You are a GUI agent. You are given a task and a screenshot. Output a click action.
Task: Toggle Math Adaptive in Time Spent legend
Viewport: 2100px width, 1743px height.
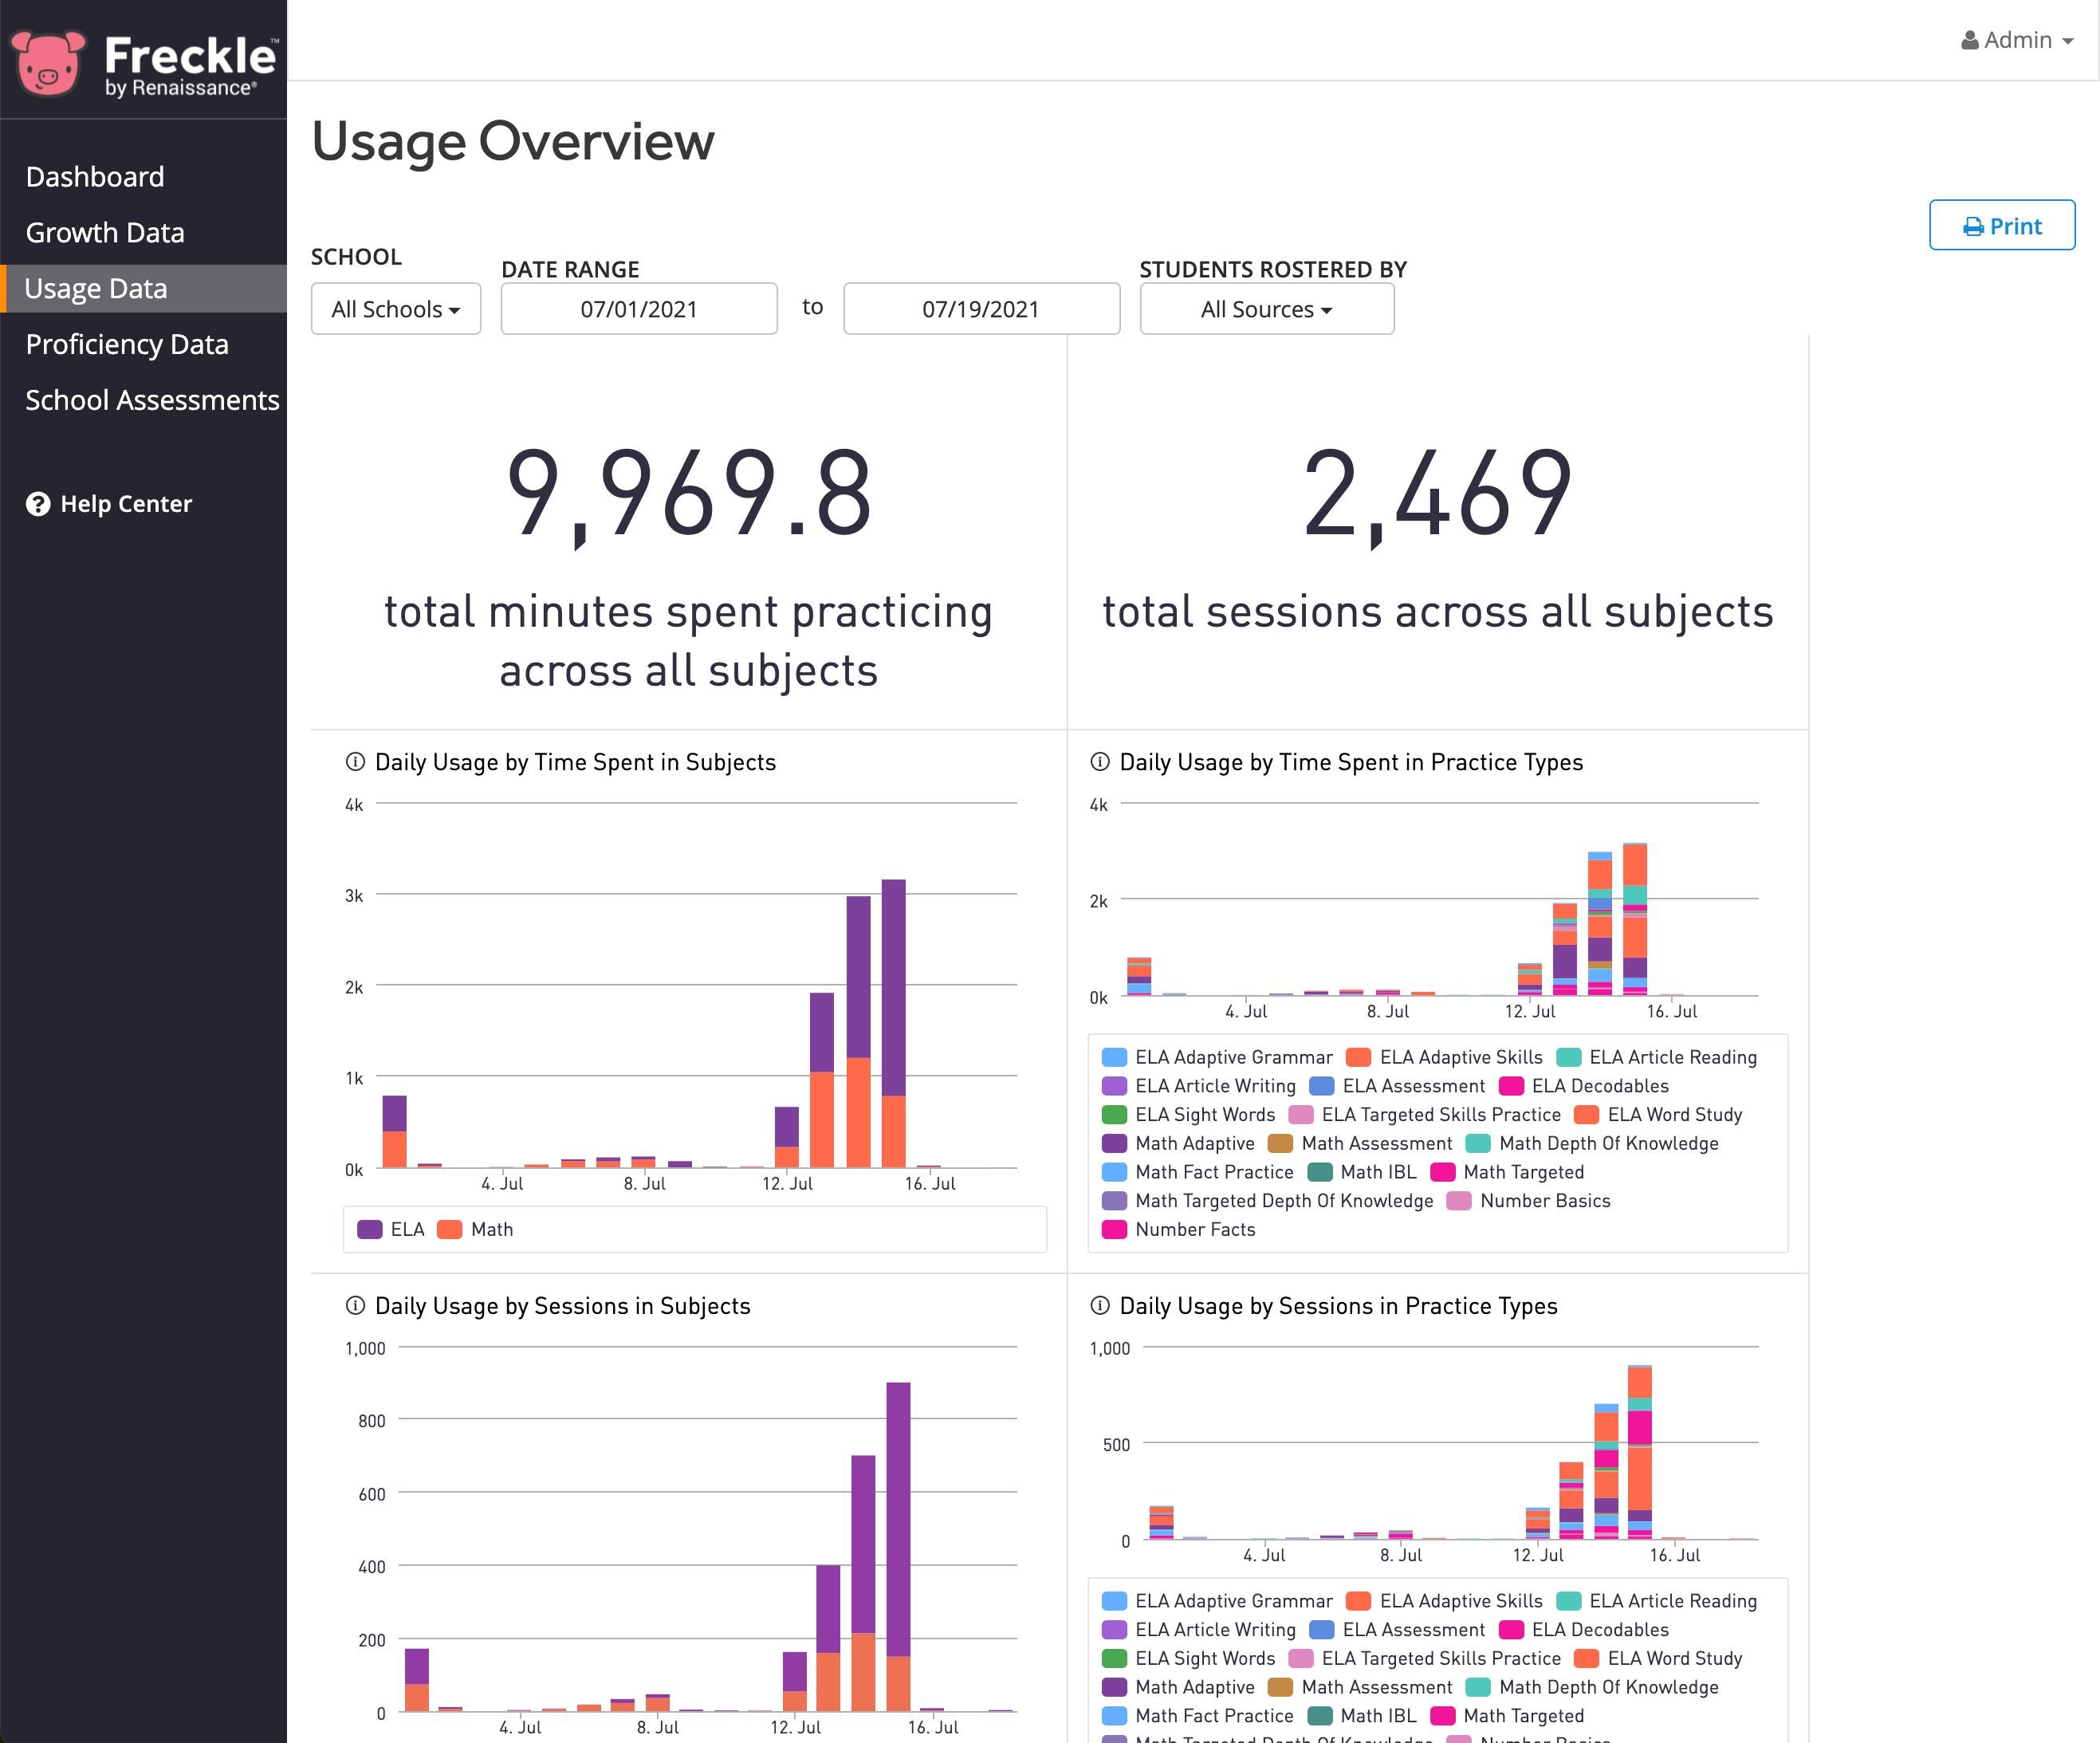pos(1178,1143)
